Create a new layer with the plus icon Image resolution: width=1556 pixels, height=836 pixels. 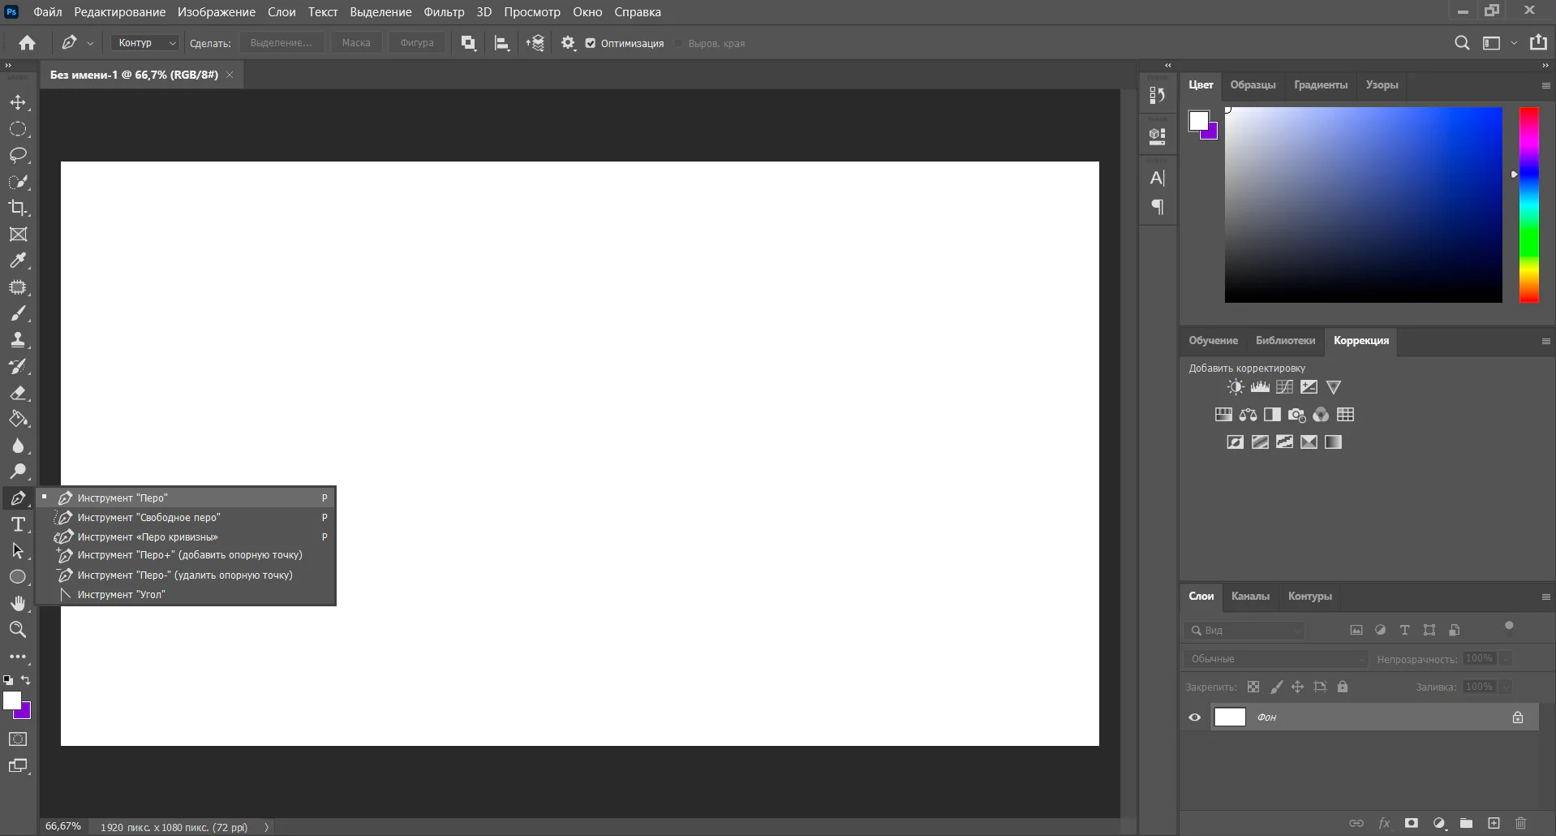point(1494,823)
